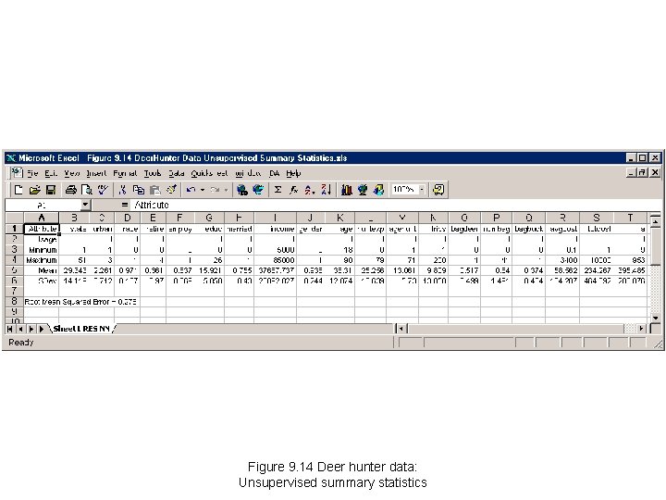Open the Help menu
Screen dimensions: 666x500
pos(293,173)
